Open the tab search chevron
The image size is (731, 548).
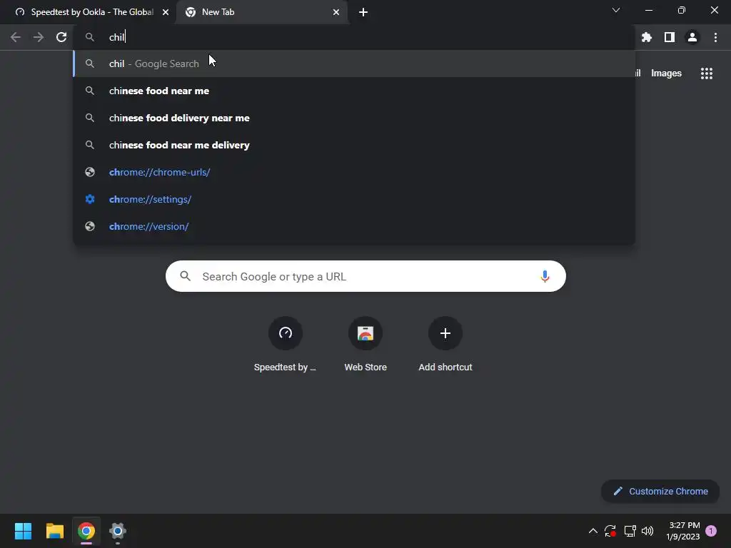[616, 10]
